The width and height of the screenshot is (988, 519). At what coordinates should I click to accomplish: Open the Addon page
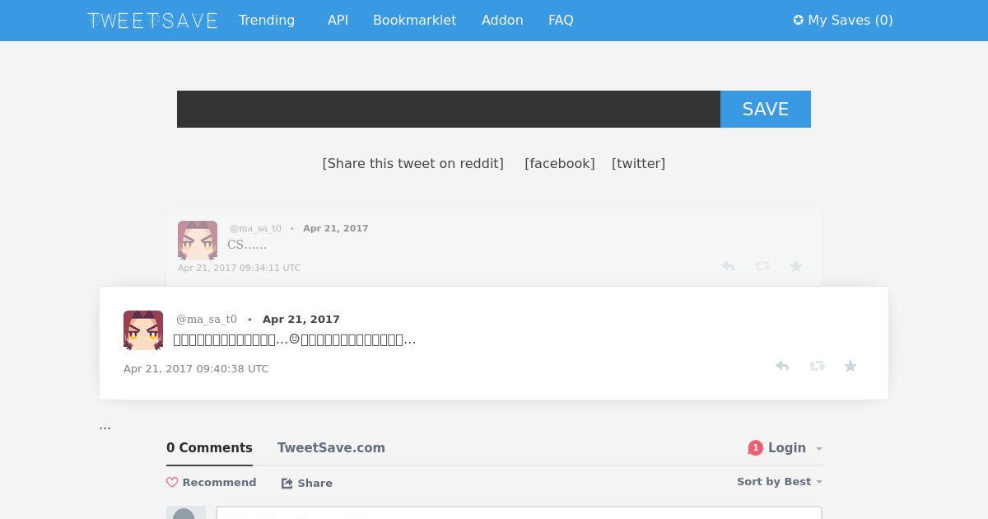[502, 20]
